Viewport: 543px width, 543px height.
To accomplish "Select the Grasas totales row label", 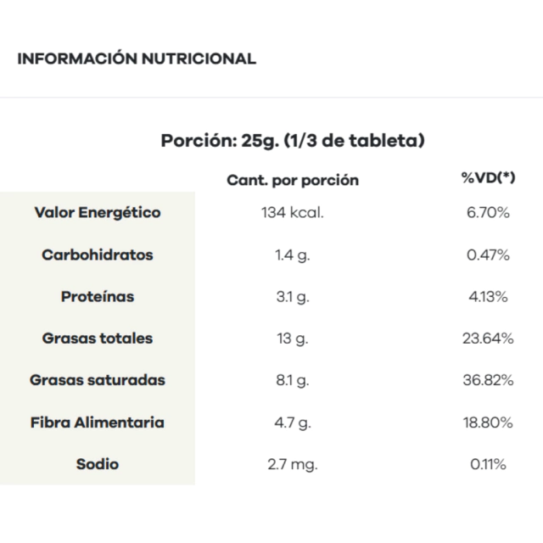I will point(98,338).
